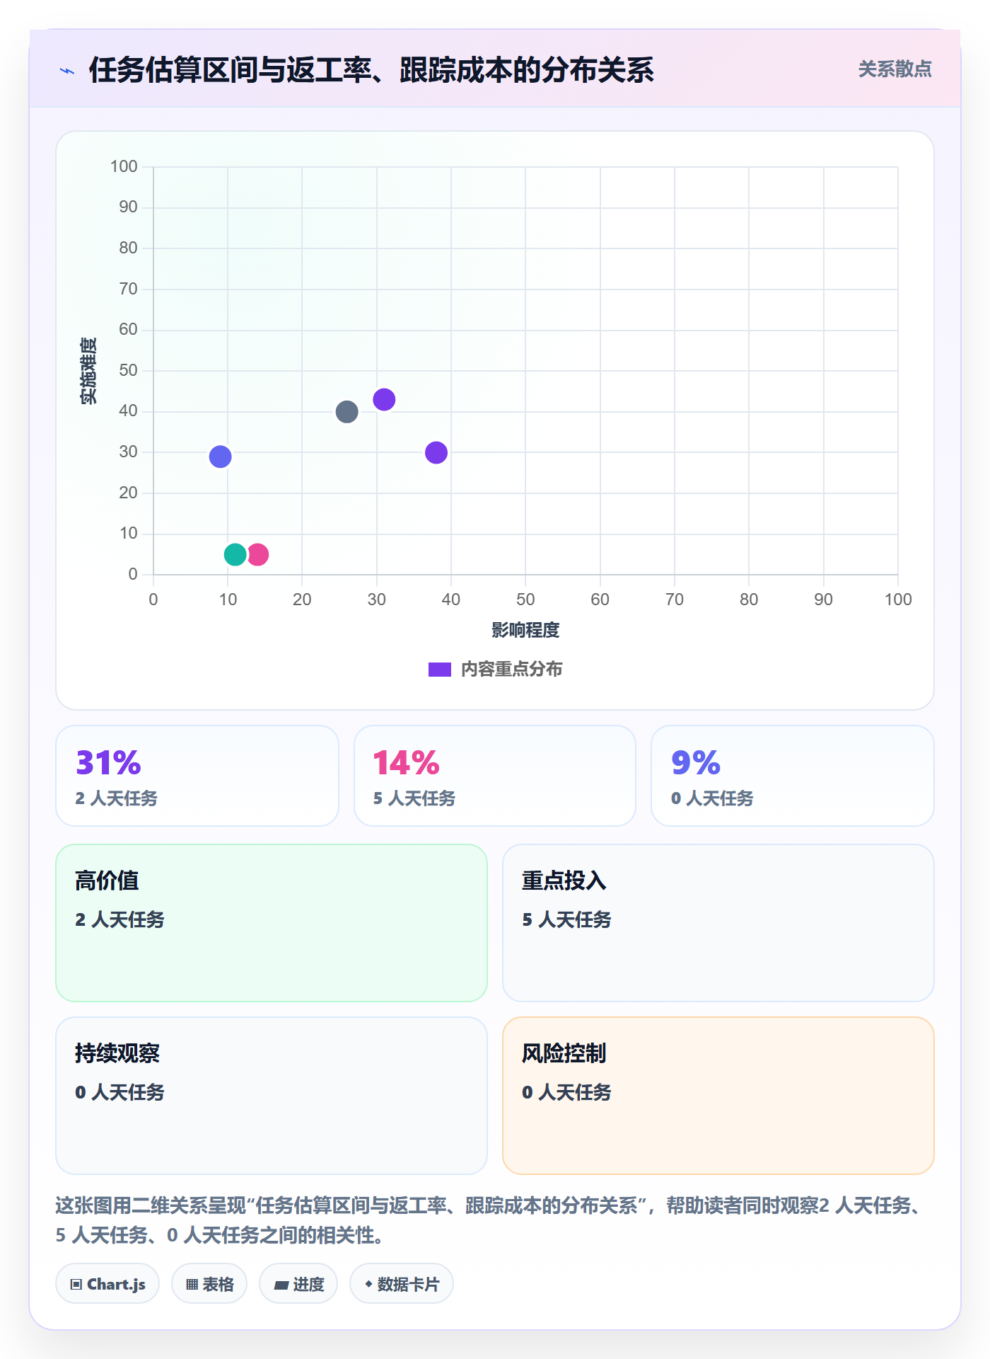Click the 影响程度 x-axis title
Viewport: 990px width, 1359px height.
[x=525, y=630]
